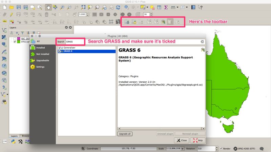Click the messages speech bubble in status bar
The width and height of the screenshot is (271, 152).
(262, 149)
